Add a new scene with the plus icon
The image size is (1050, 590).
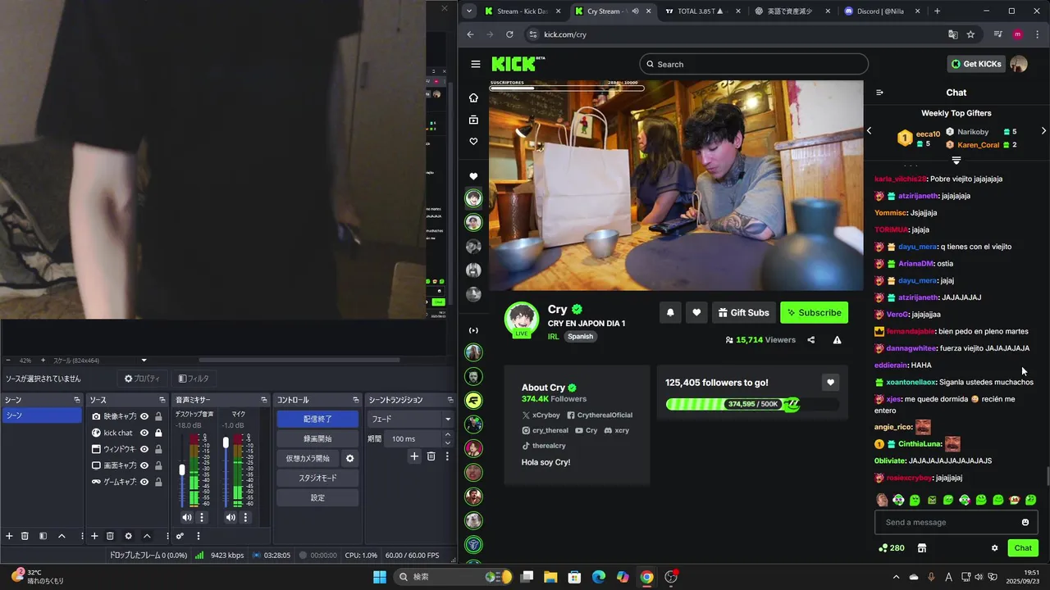9,536
